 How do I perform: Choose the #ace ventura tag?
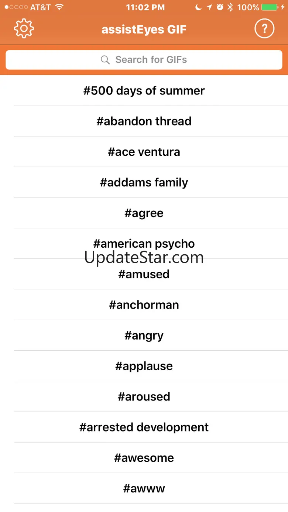pyautogui.click(x=144, y=152)
